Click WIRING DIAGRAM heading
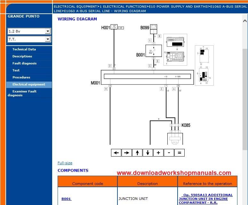 coord(77,19)
